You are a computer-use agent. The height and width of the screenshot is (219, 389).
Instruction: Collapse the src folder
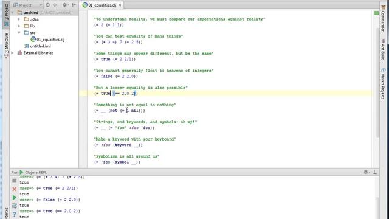(19, 32)
